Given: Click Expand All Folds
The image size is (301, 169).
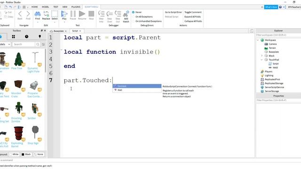Looking at the screenshot, I should point(192,17).
